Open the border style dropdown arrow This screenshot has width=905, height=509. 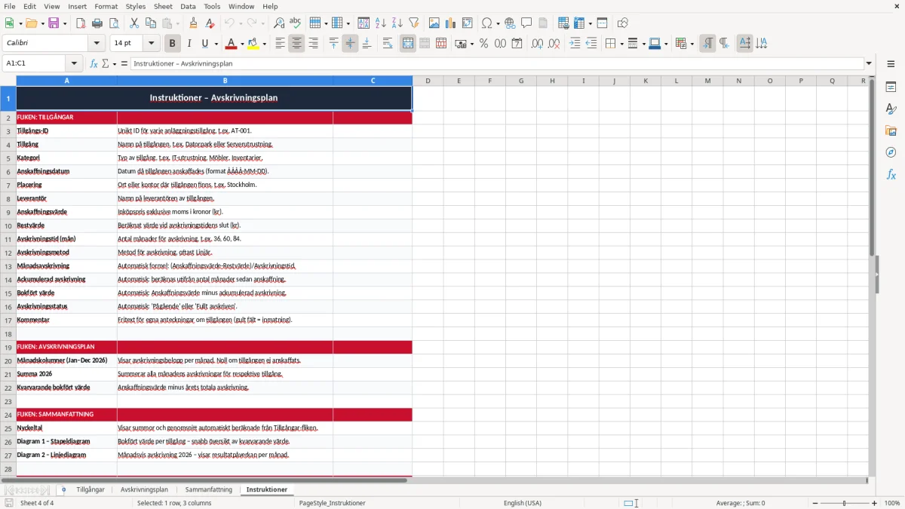click(643, 44)
